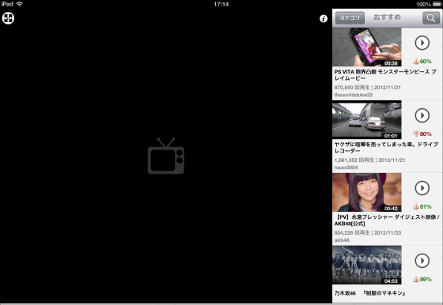Tap the 17:14 clock in status bar
Viewport: 443px width, 305px height.
[x=221, y=4]
